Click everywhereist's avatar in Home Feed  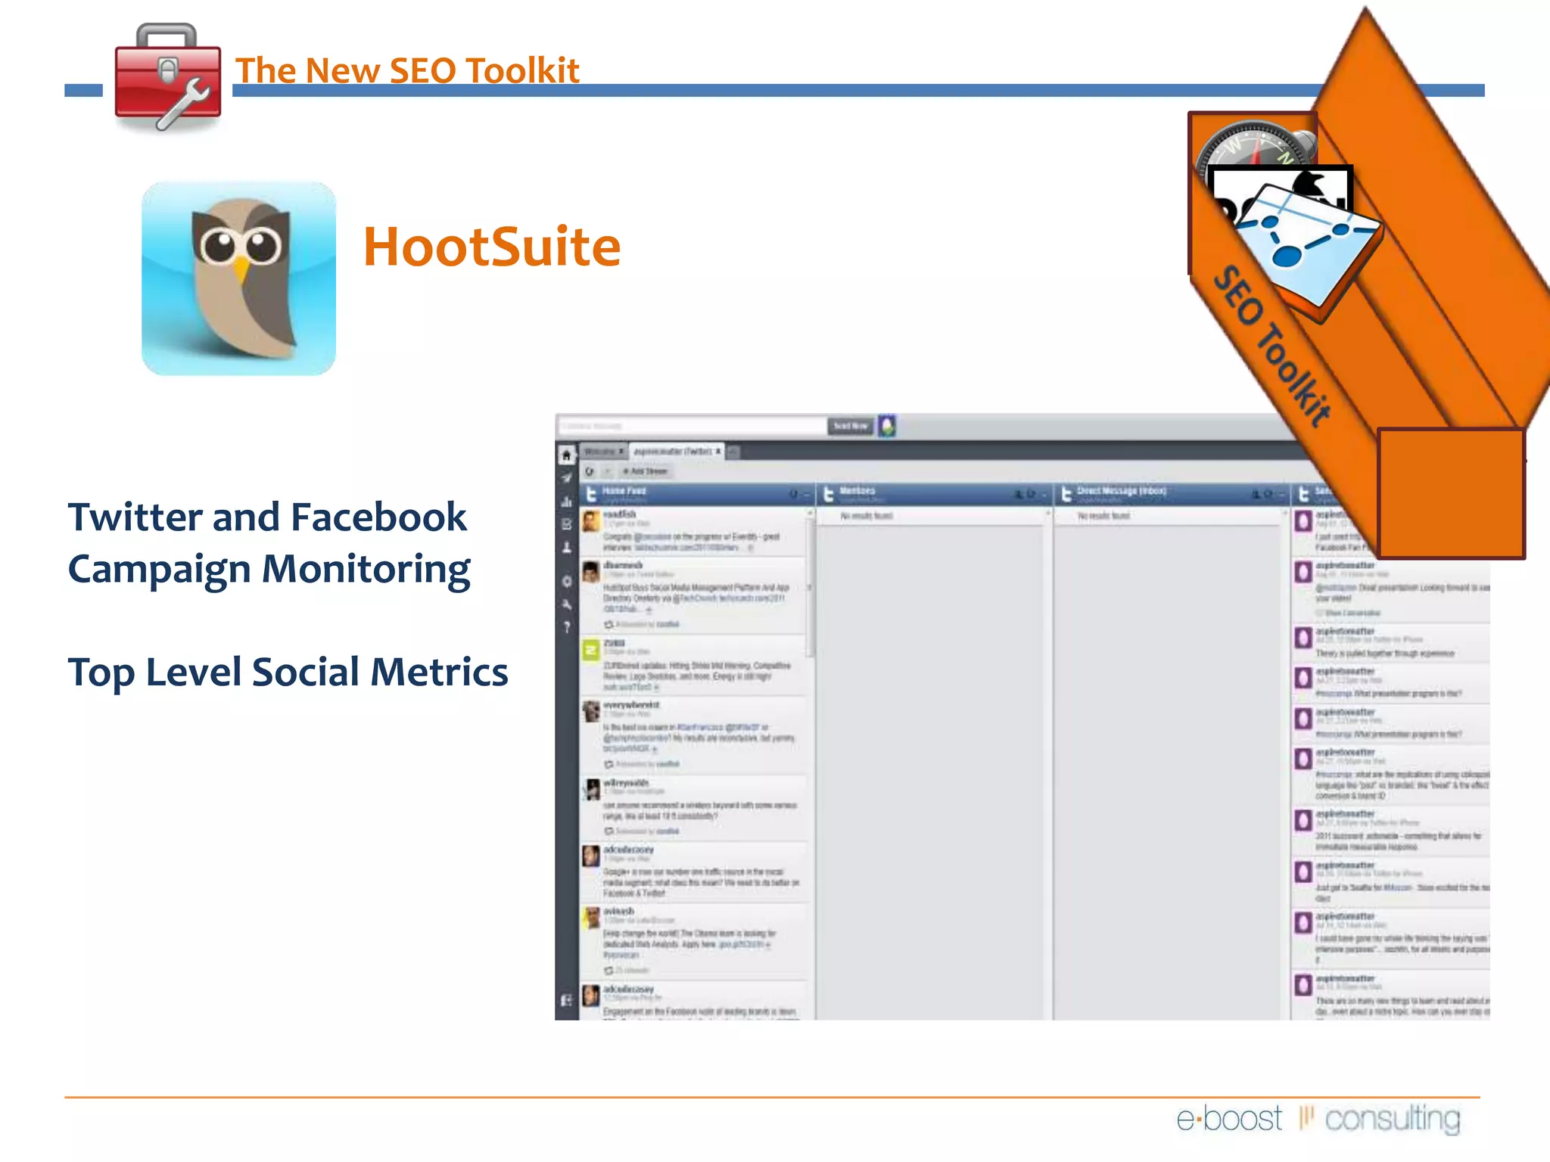pyautogui.click(x=591, y=711)
